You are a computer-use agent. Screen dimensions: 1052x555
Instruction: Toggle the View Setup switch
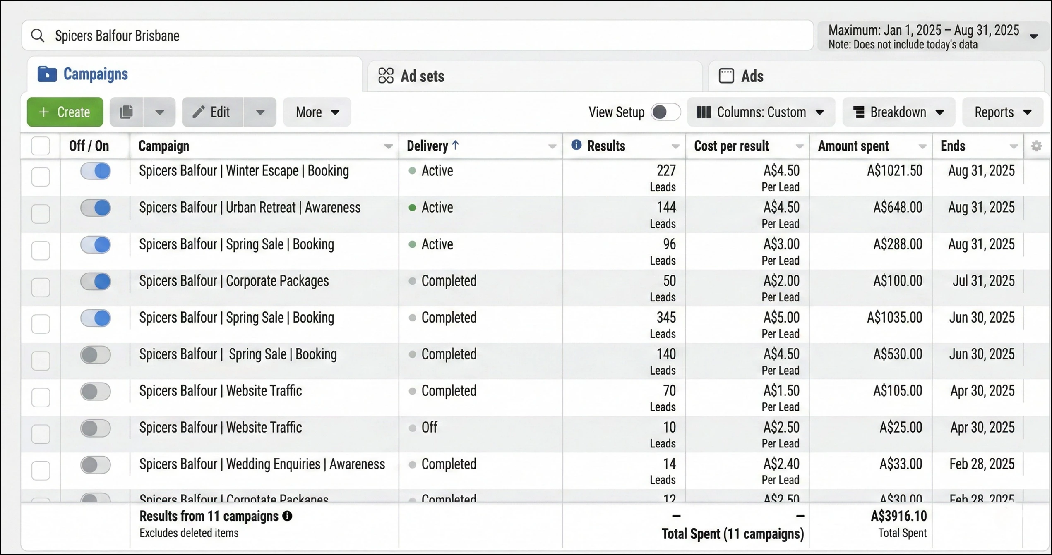point(665,112)
